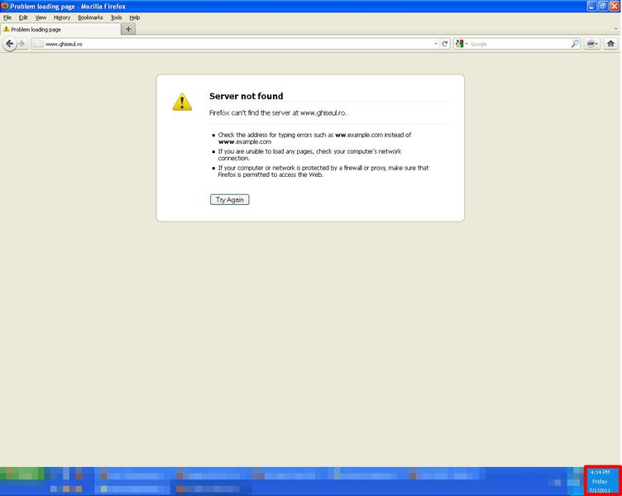Image resolution: width=622 pixels, height=496 pixels.
Task: Click the www.ghiseul.ro address field
Action: (232, 44)
